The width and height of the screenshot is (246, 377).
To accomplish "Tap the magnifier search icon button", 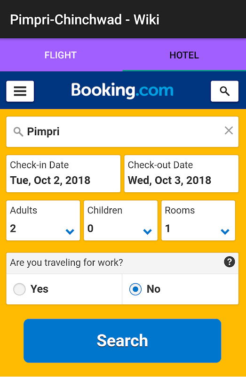I will pos(225,91).
